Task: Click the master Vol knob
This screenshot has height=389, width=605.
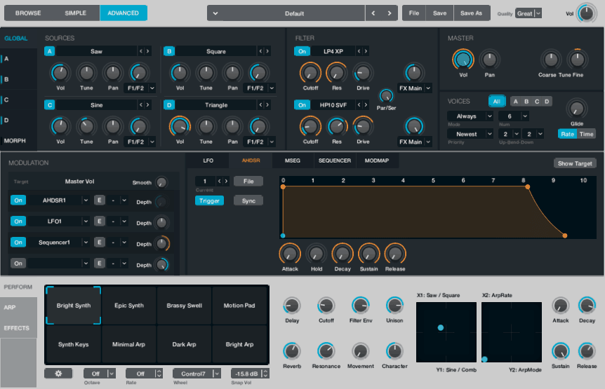Action: (463, 60)
